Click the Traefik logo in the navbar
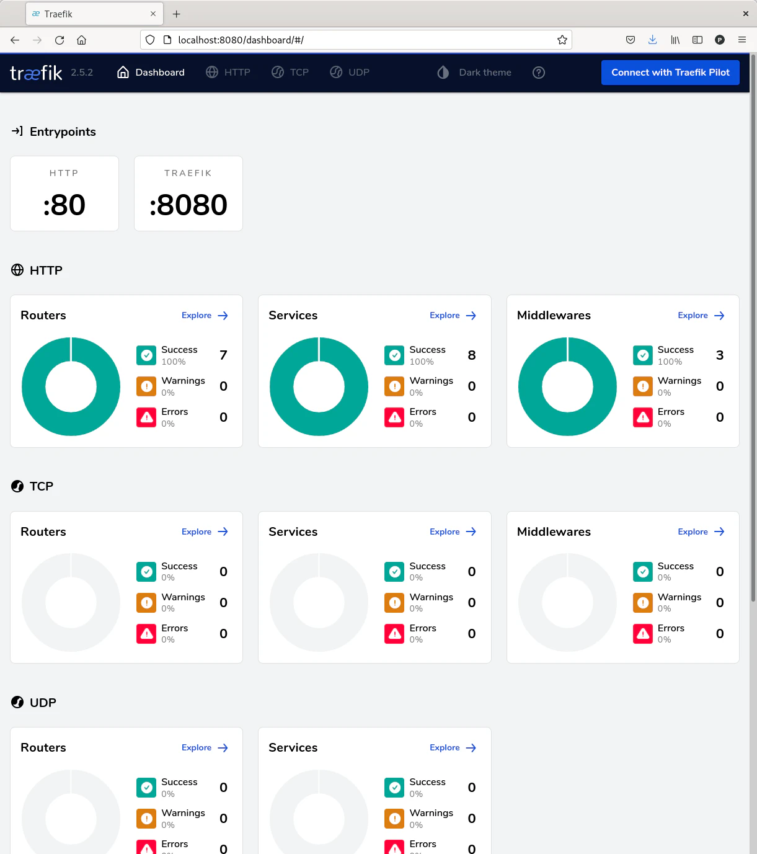Viewport: 757px width, 854px height. (x=36, y=73)
